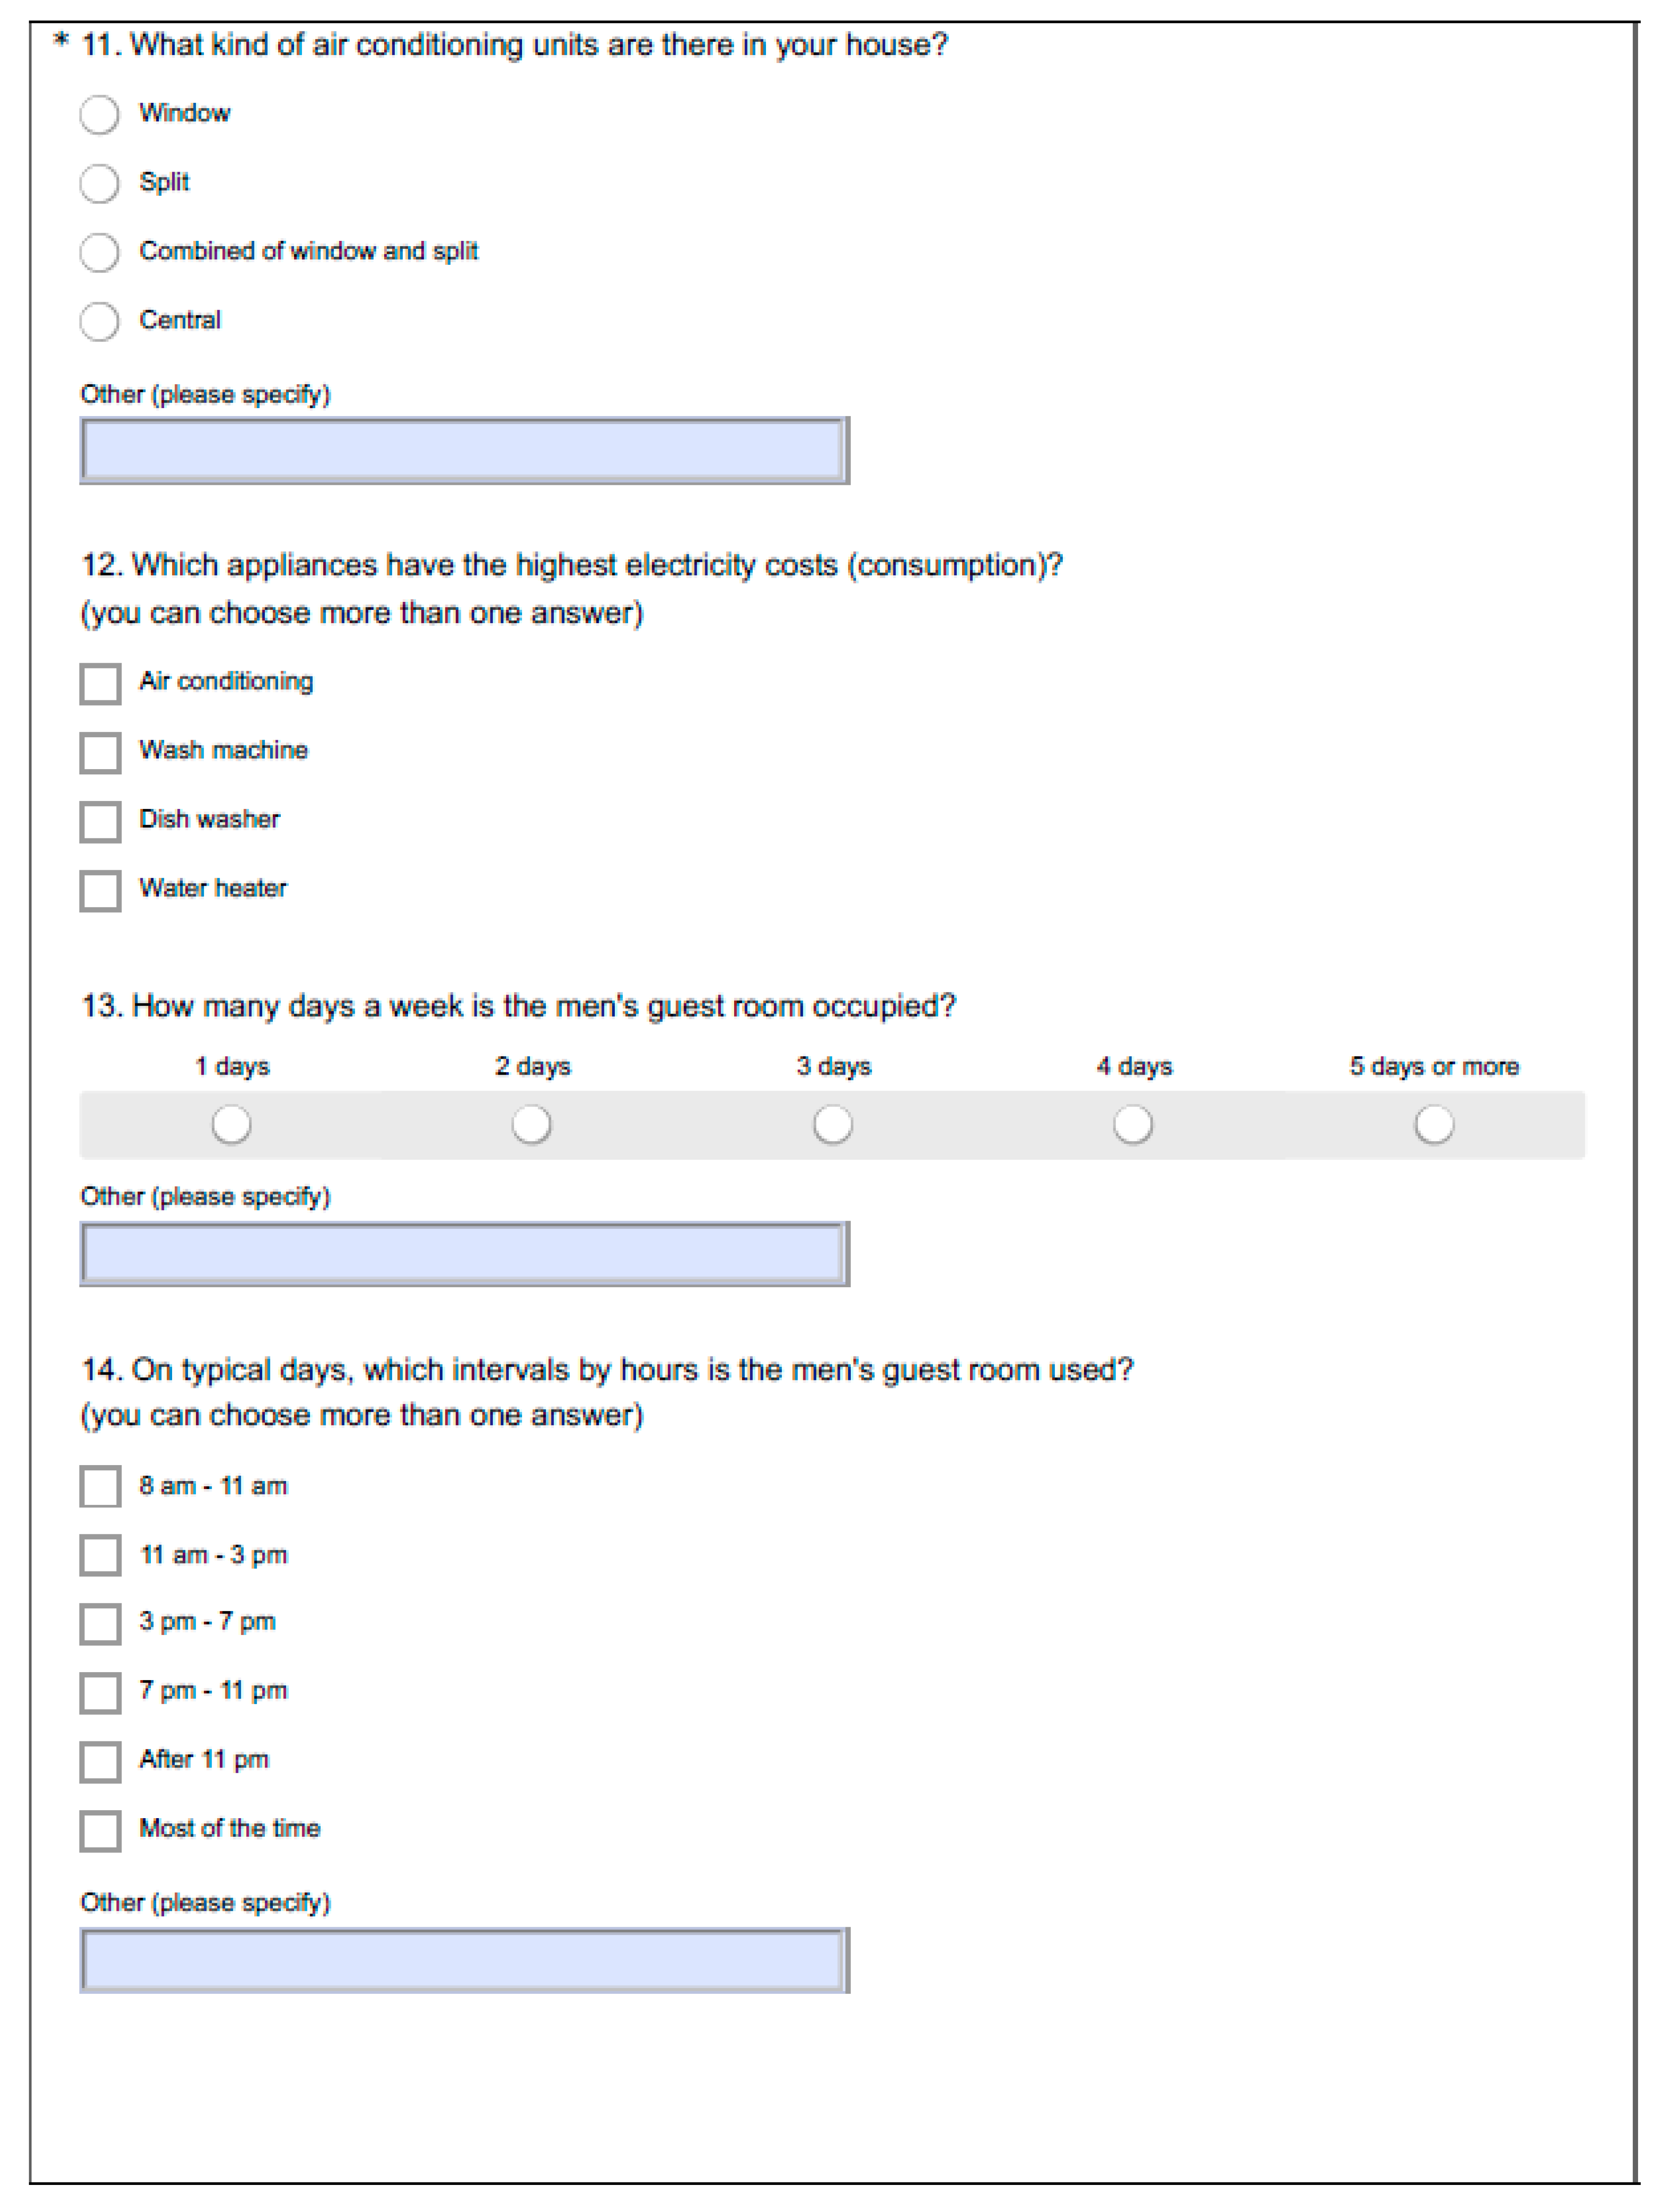Enable the After 11 pm checkbox

(x=100, y=1762)
